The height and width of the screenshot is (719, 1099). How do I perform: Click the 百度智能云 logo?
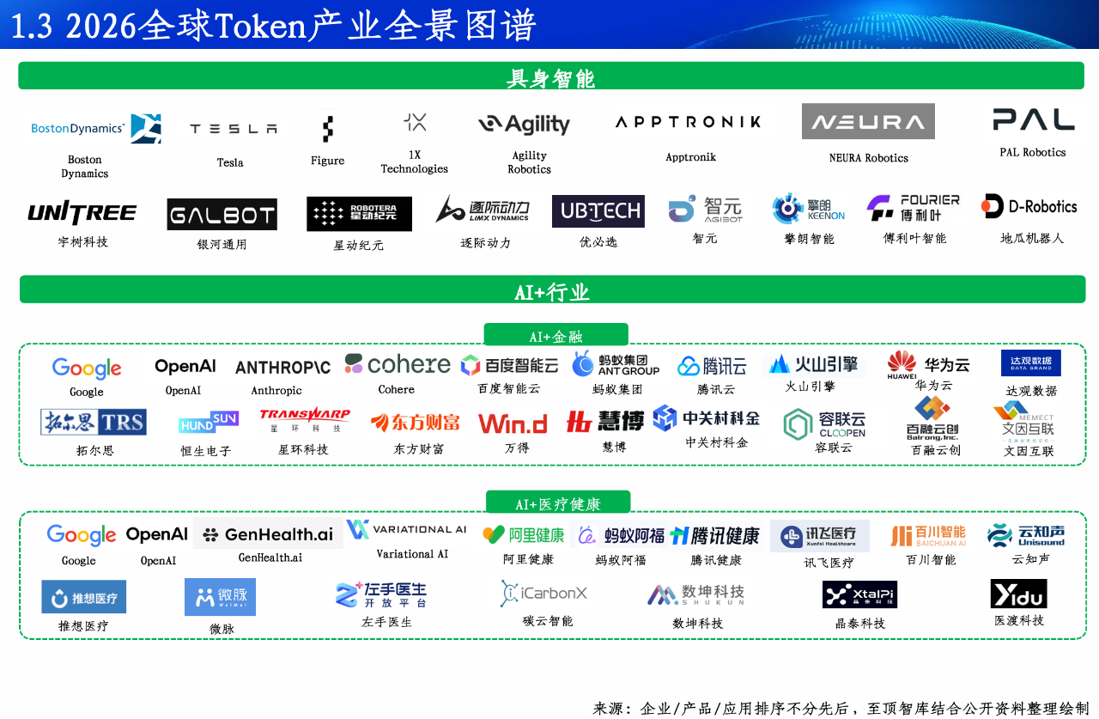pos(509,365)
